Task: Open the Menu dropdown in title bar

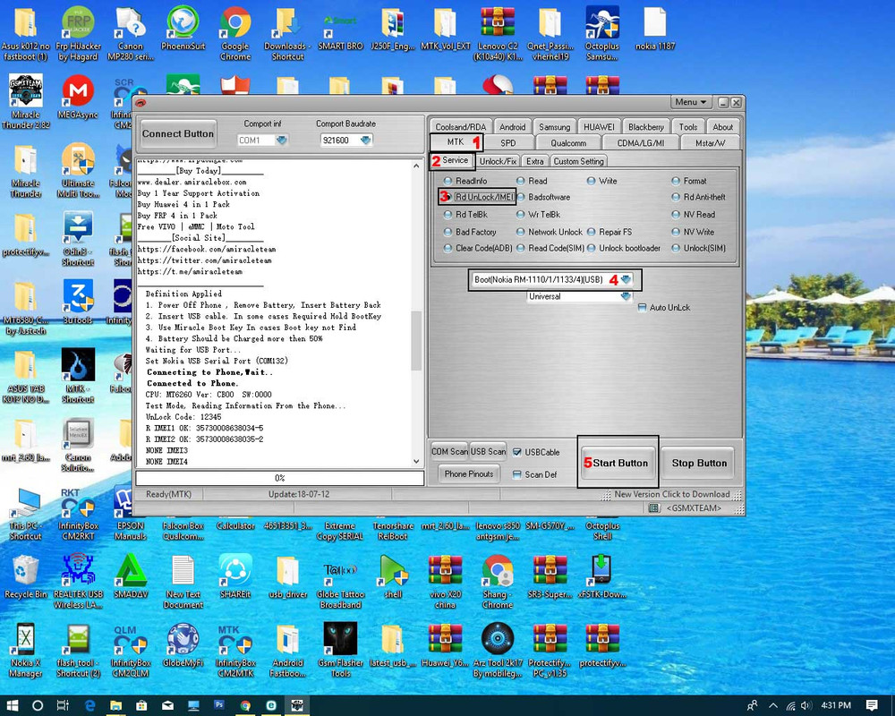Action: click(691, 102)
